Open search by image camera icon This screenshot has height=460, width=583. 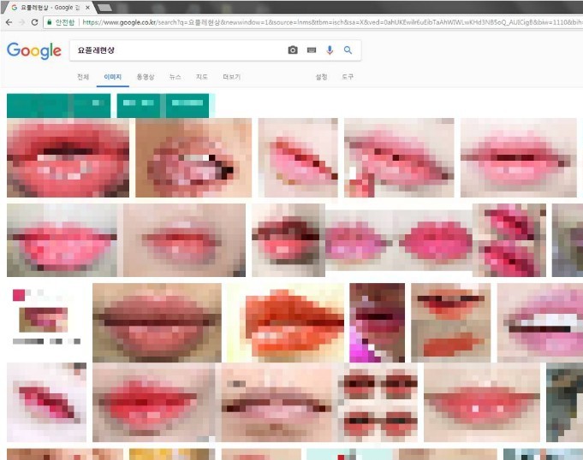(x=293, y=50)
